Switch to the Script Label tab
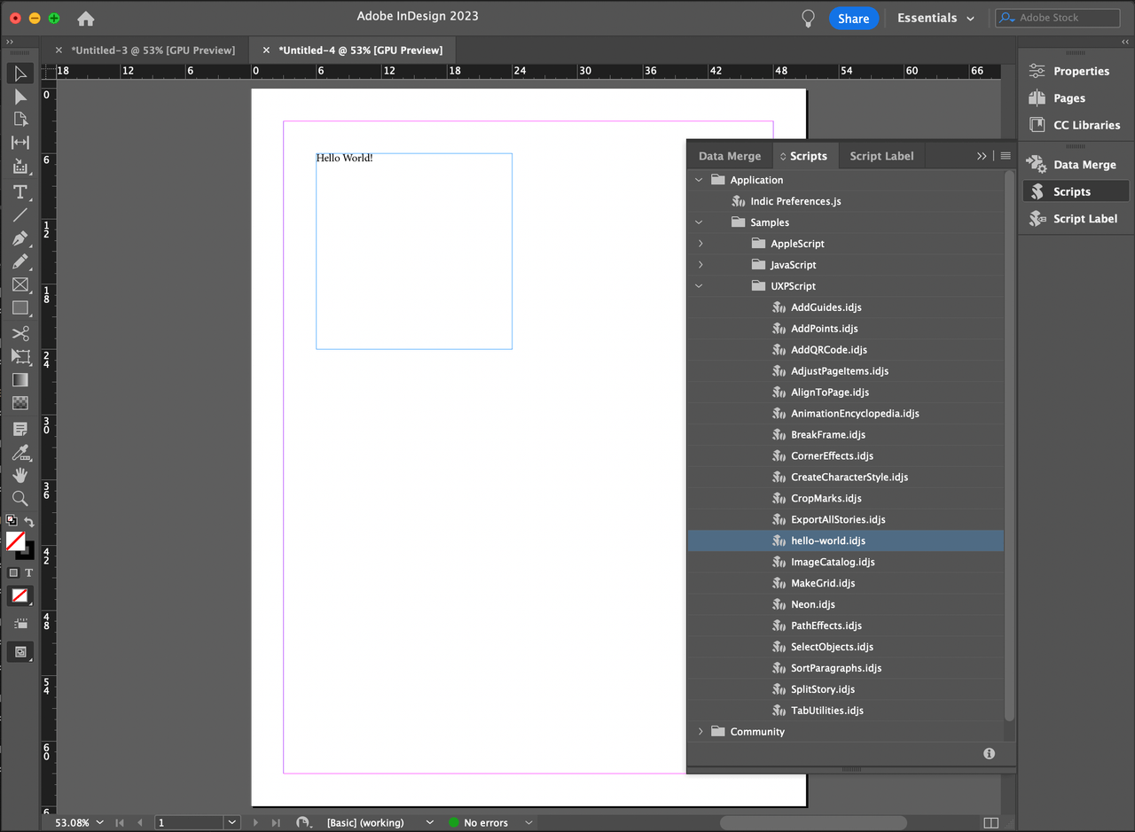Screen dimensions: 1135x832 click(881, 156)
